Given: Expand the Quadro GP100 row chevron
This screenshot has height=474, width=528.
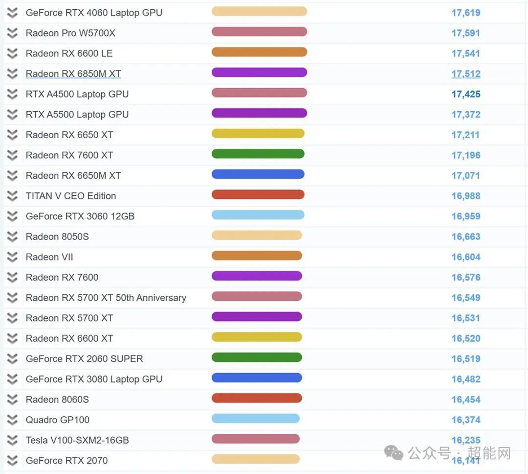Looking at the screenshot, I should pos(12,420).
